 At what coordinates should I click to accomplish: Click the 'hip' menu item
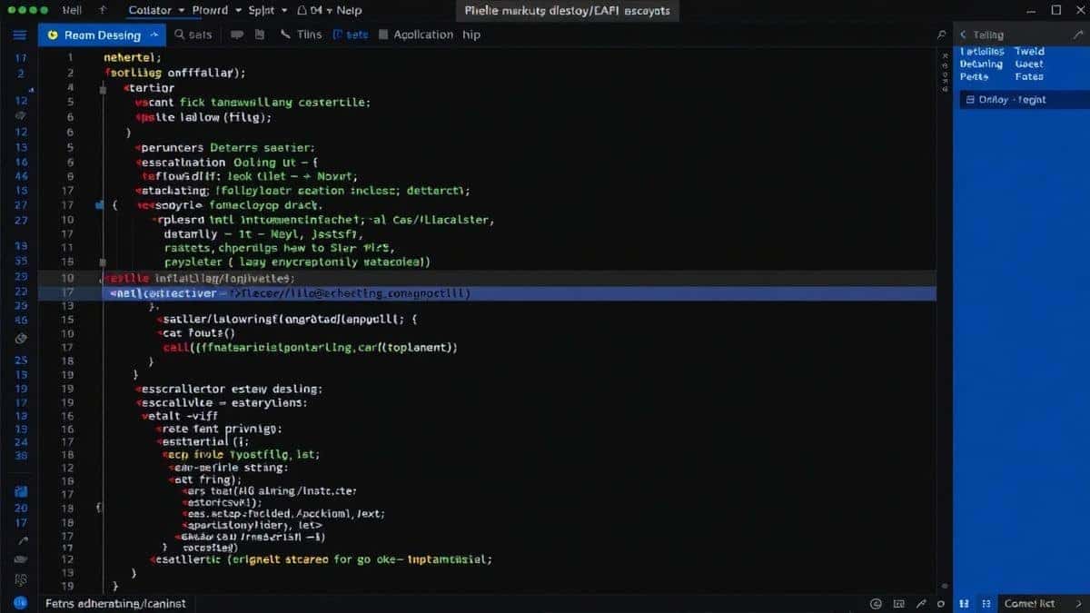[x=471, y=35]
